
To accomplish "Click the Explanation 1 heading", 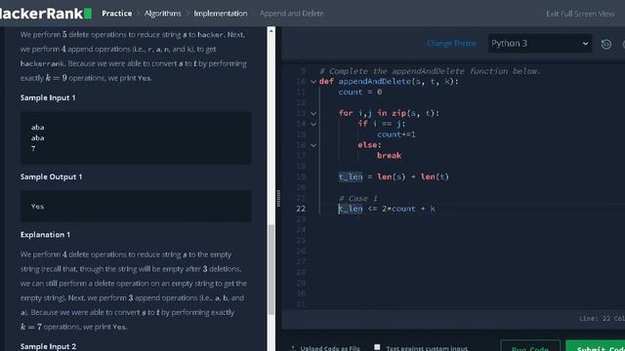I will [x=45, y=235].
